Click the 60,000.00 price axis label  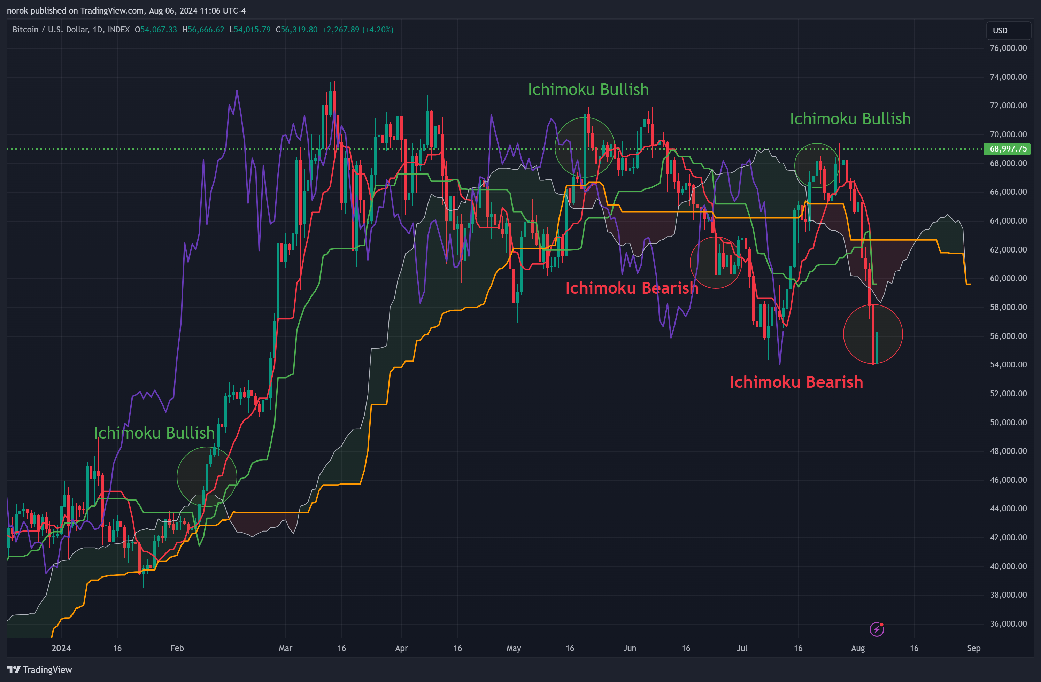pos(1008,279)
